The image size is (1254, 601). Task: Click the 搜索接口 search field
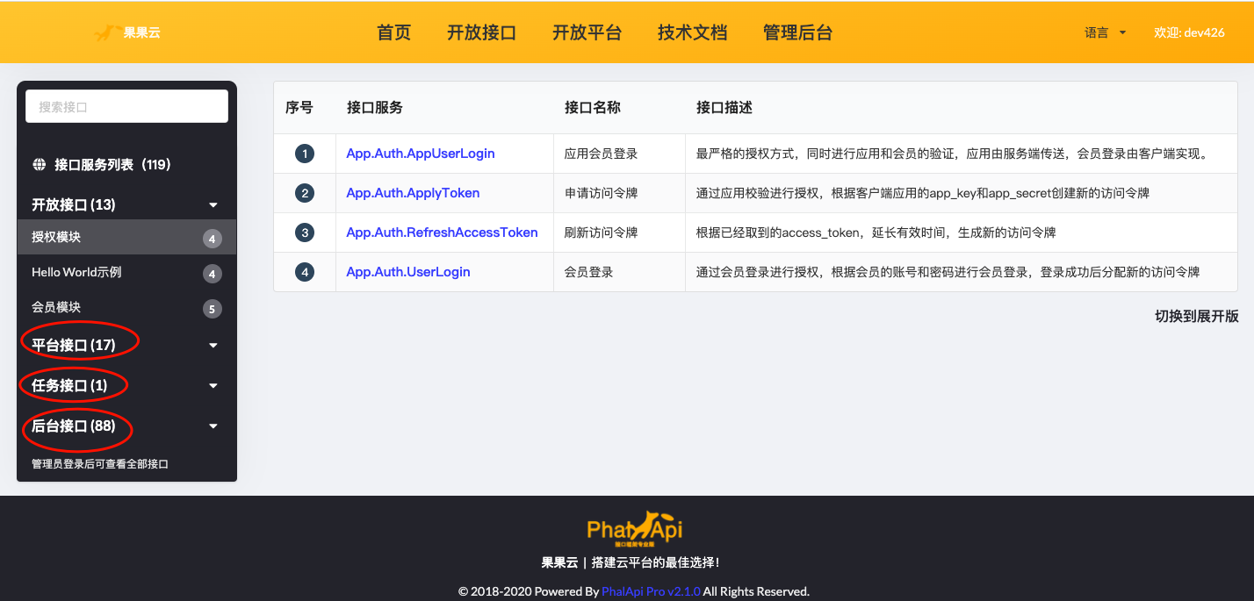click(126, 106)
